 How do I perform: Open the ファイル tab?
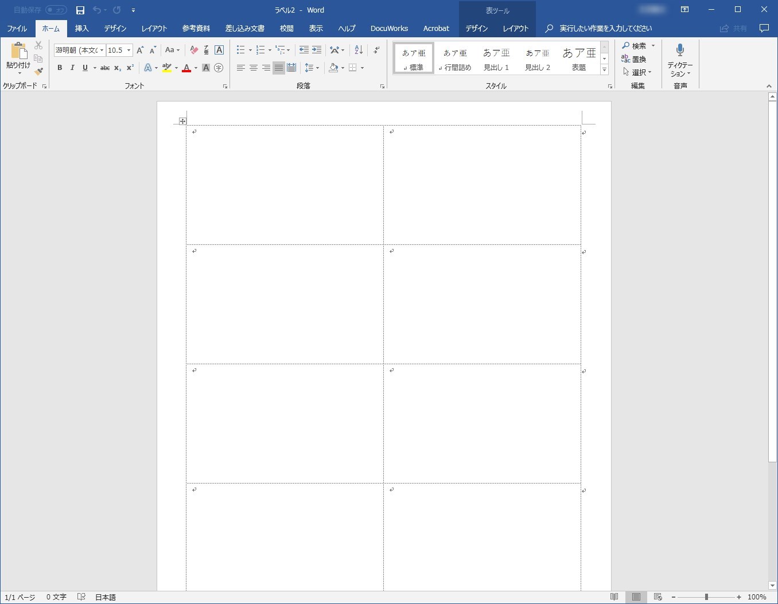click(x=17, y=28)
